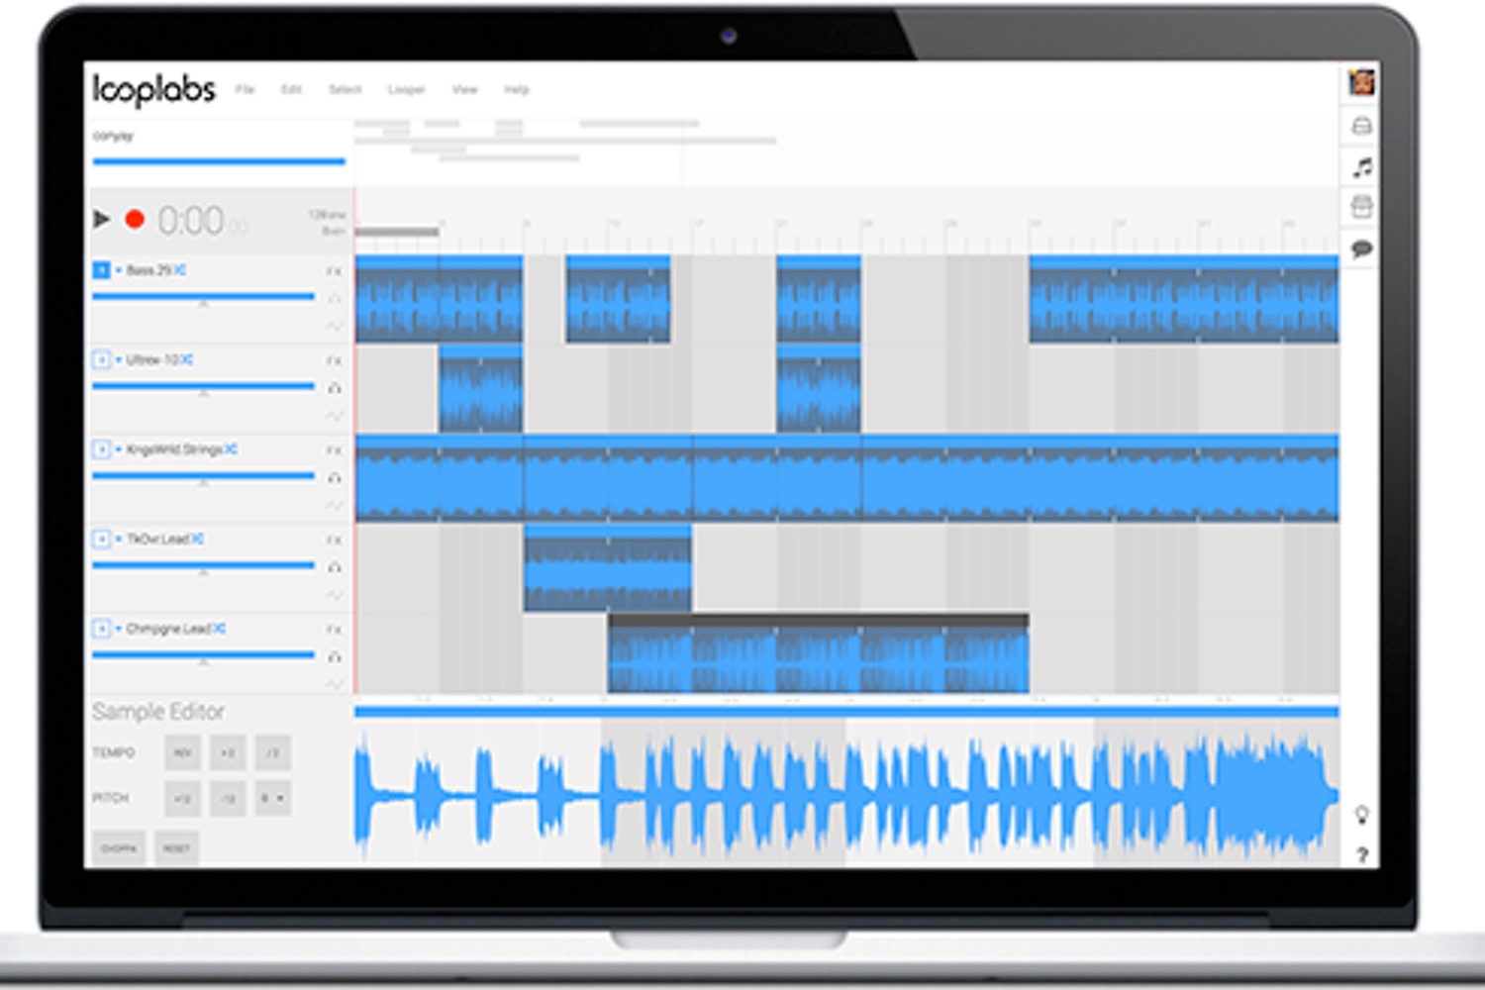Click the REV tempo button
Screen dimensions: 1485x990
181,750
